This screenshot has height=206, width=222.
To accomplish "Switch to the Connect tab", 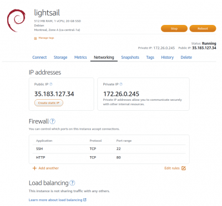I will pyautogui.click(x=39, y=58).
